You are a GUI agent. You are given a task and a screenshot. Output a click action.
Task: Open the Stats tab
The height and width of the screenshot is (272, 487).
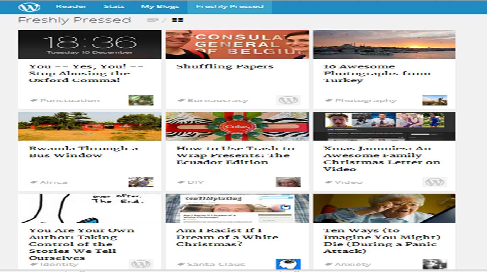[x=114, y=7]
